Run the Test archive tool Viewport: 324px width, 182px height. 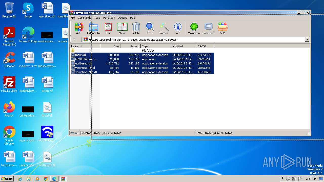click(108, 28)
